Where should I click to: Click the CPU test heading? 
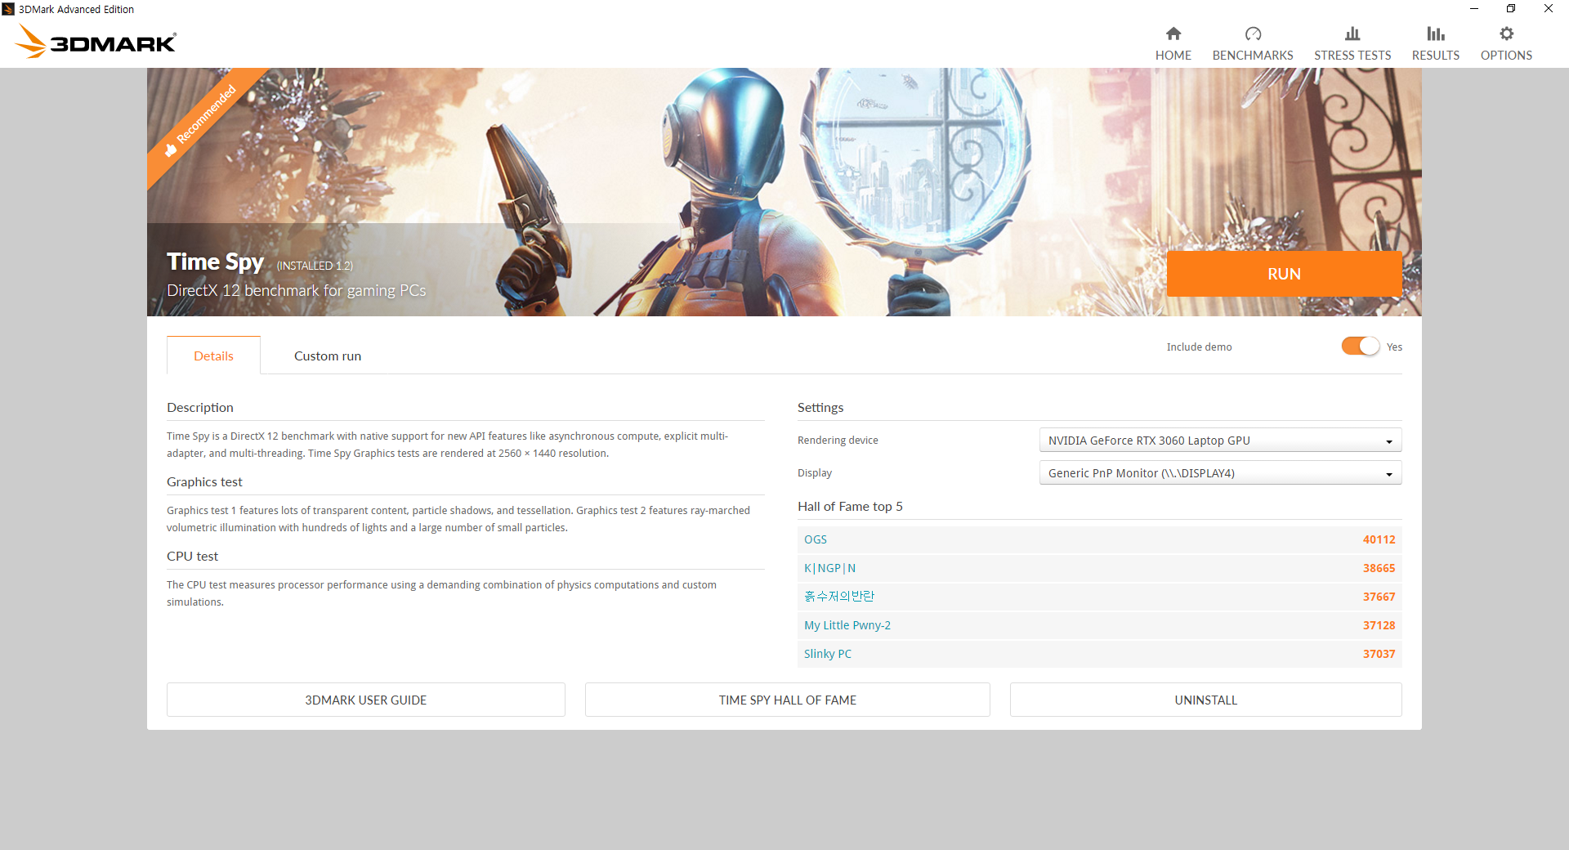click(x=192, y=557)
